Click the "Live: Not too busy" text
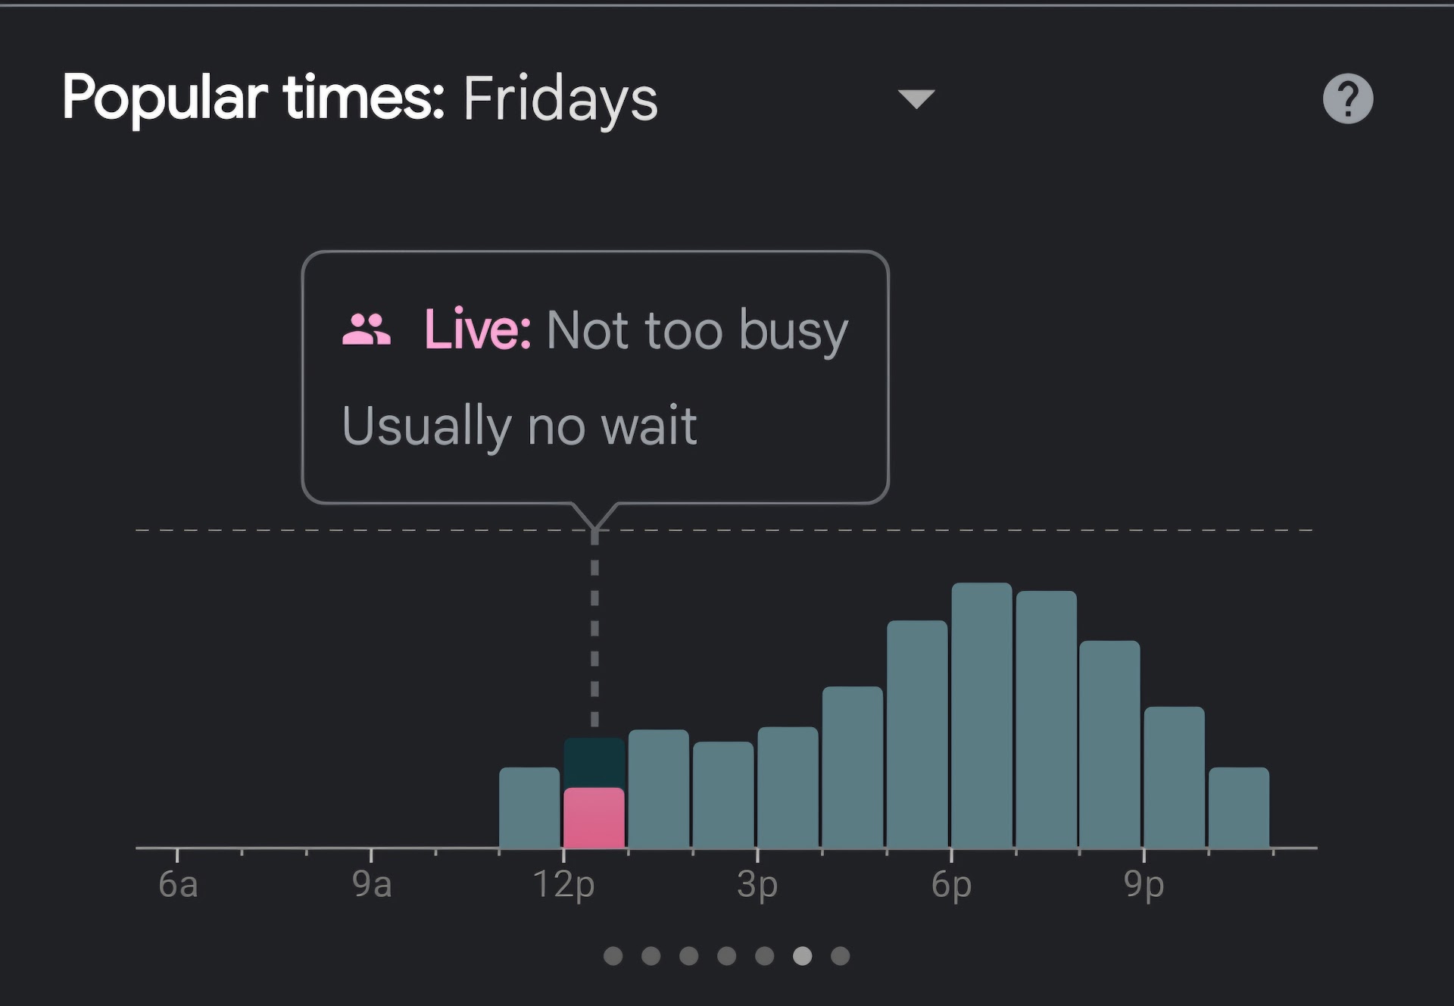Screen dimensions: 1454x1006 pyautogui.click(x=636, y=330)
